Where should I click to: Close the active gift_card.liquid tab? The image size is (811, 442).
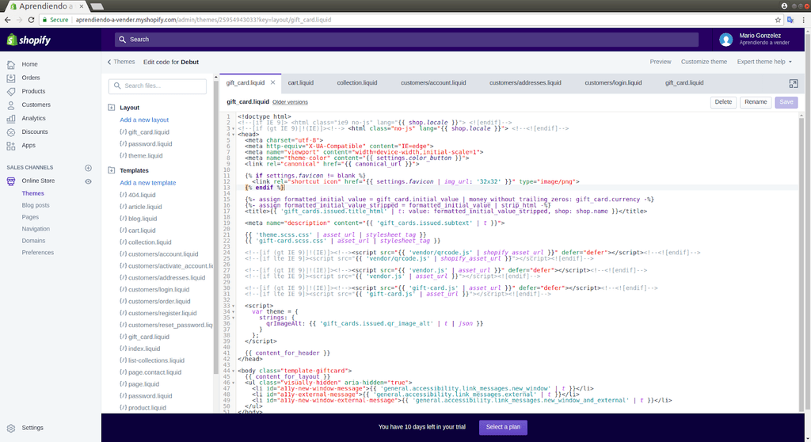point(272,82)
